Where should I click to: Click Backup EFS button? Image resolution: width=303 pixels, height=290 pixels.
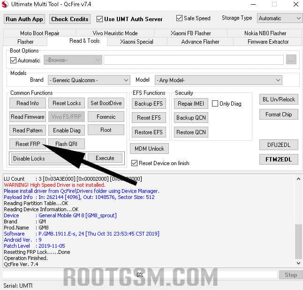click(149, 104)
